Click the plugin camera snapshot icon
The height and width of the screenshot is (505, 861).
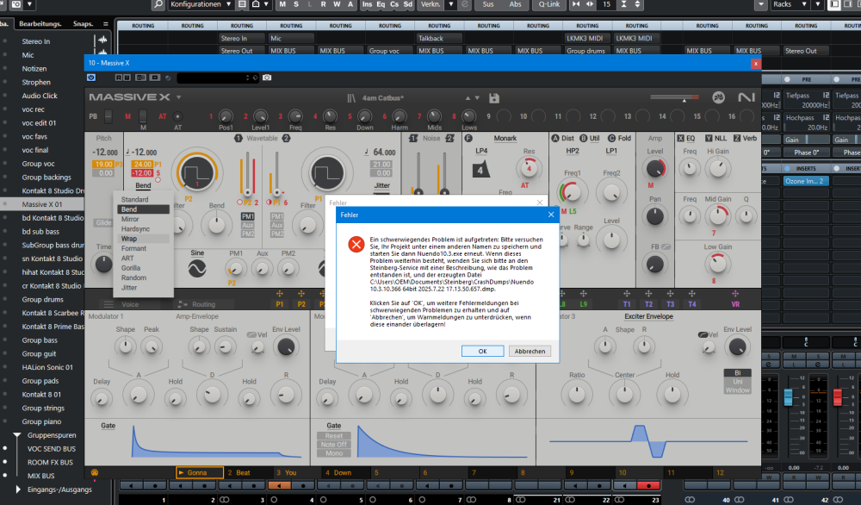(x=267, y=78)
